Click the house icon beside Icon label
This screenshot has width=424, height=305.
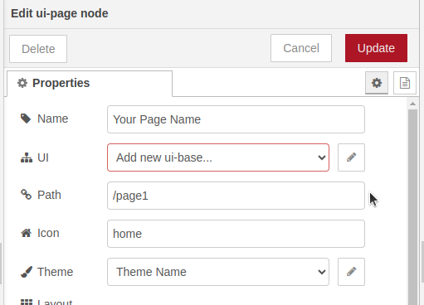(x=27, y=233)
